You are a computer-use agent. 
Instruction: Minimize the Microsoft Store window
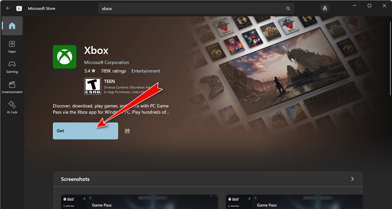(354, 6)
